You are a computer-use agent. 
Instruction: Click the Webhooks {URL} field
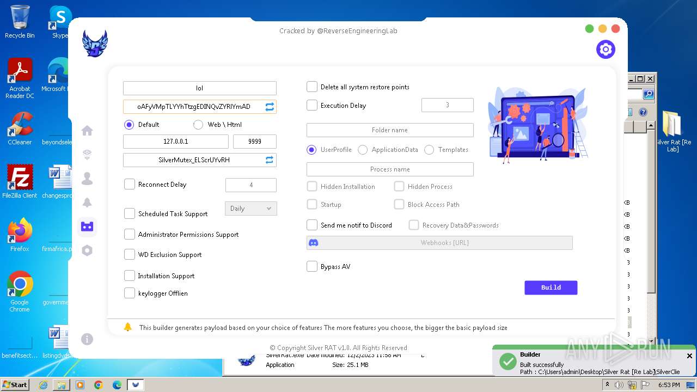point(439,243)
